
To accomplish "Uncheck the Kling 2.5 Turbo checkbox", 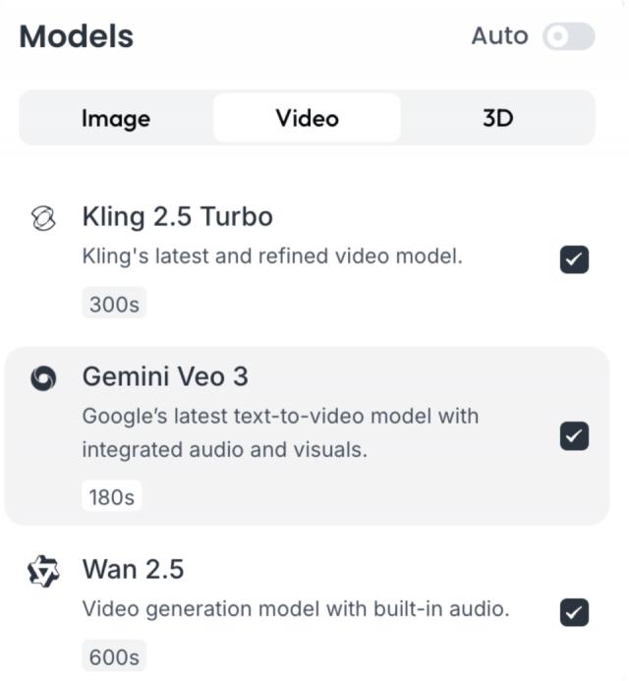I will click(574, 259).
